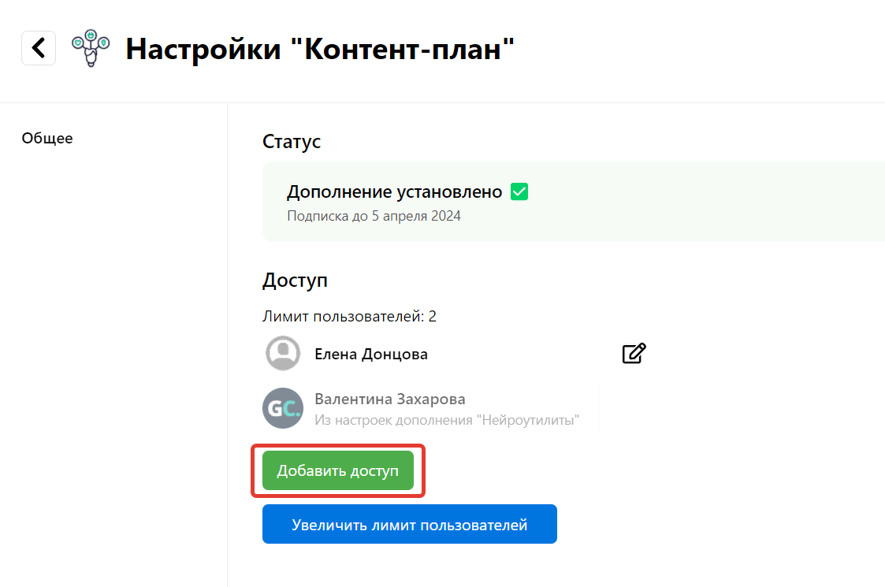Viewport: 885px width, 587px height.
Task: Click the green installed checkmark icon
Action: (519, 191)
